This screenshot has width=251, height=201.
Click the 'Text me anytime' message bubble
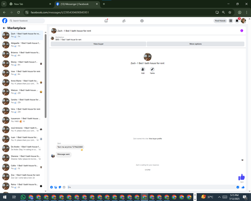pyautogui.click(x=70, y=147)
